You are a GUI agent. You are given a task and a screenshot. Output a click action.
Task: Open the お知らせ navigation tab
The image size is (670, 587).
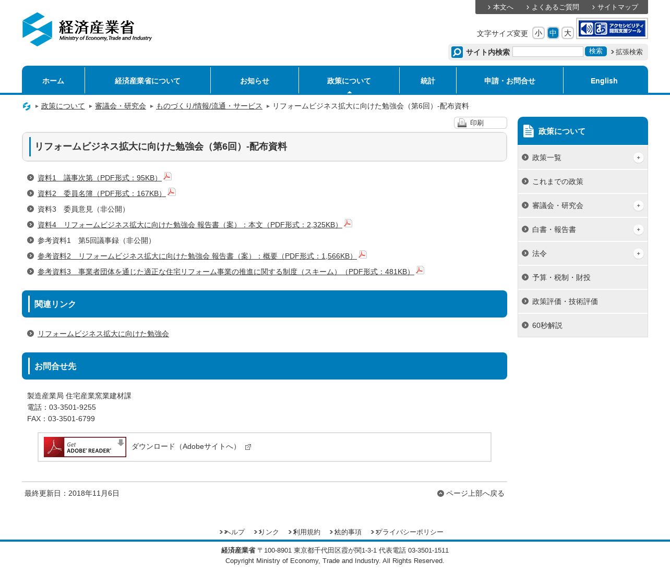click(255, 81)
